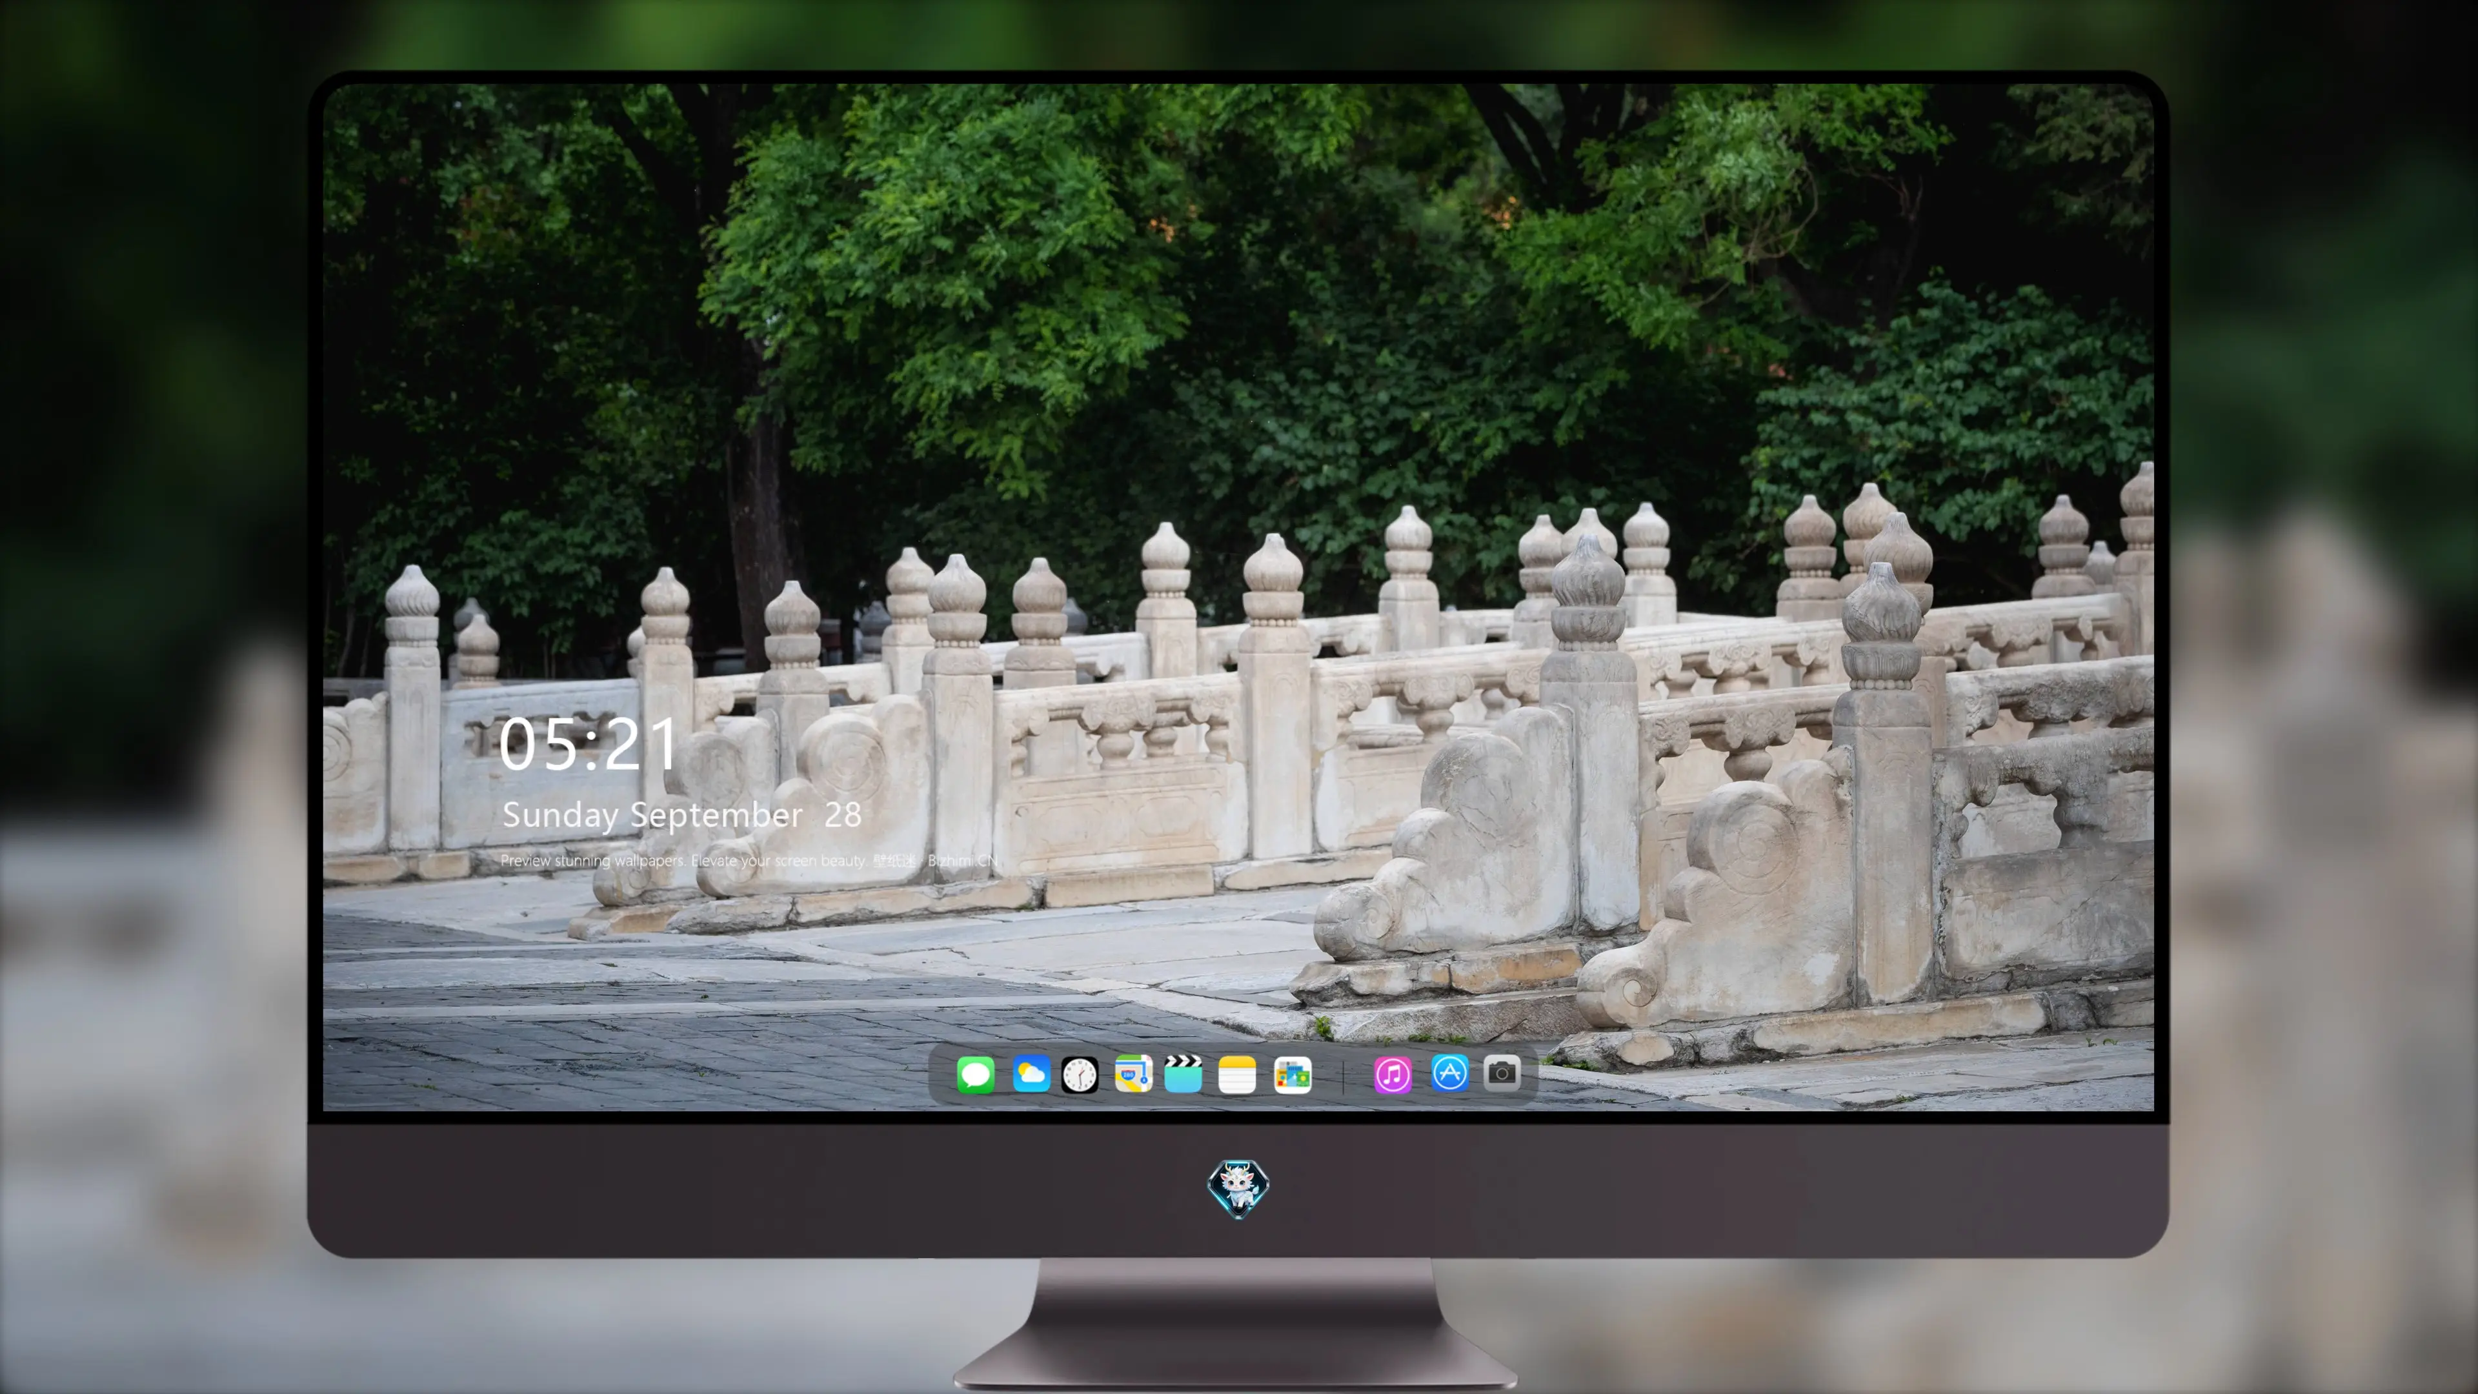The image size is (2478, 1394).
Task: Open the Maps app in the dock
Action: coord(1133,1074)
